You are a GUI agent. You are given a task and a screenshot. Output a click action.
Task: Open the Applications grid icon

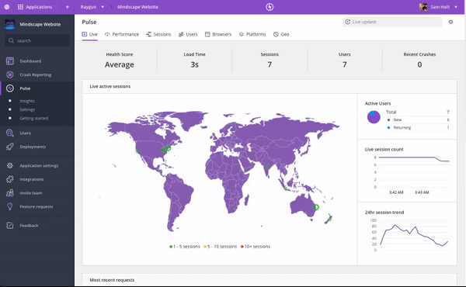(20, 7)
